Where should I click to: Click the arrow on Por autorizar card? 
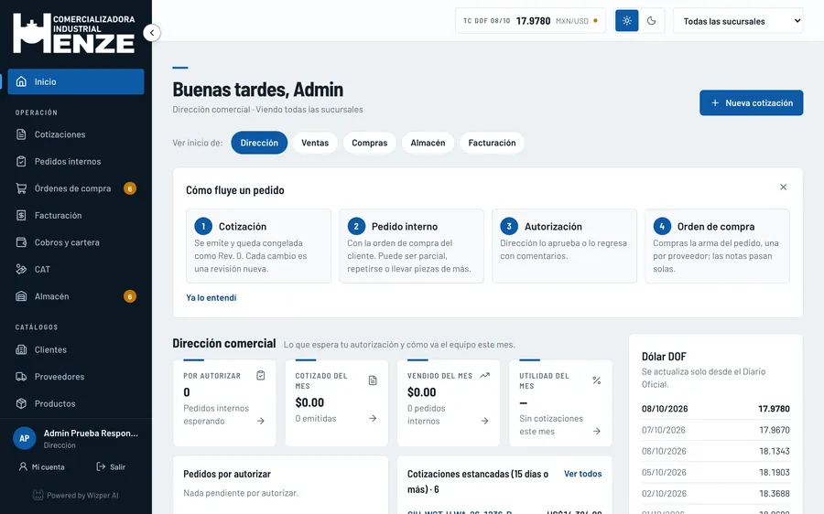click(261, 421)
